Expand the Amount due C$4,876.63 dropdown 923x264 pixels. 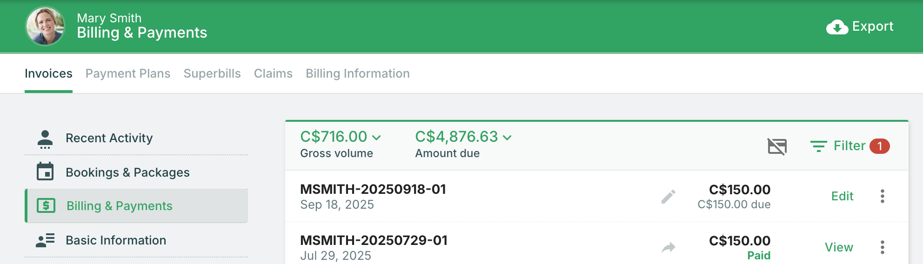point(507,138)
